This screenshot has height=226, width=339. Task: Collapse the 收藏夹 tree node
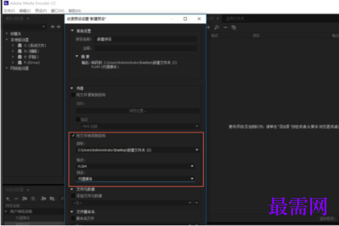[x=7, y=33]
